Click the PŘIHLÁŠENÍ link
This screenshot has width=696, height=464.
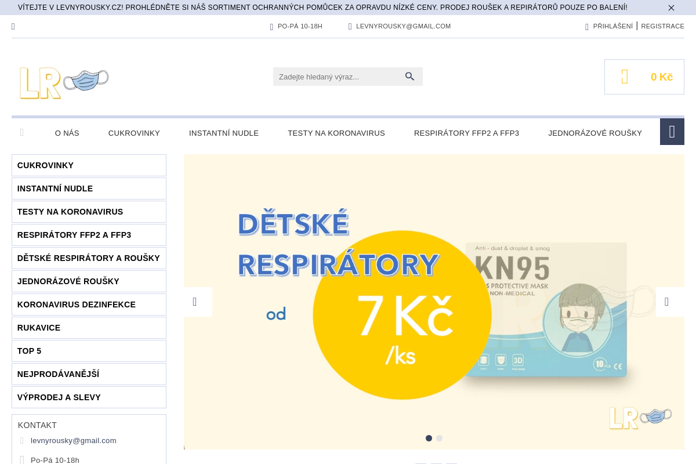tap(612, 26)
